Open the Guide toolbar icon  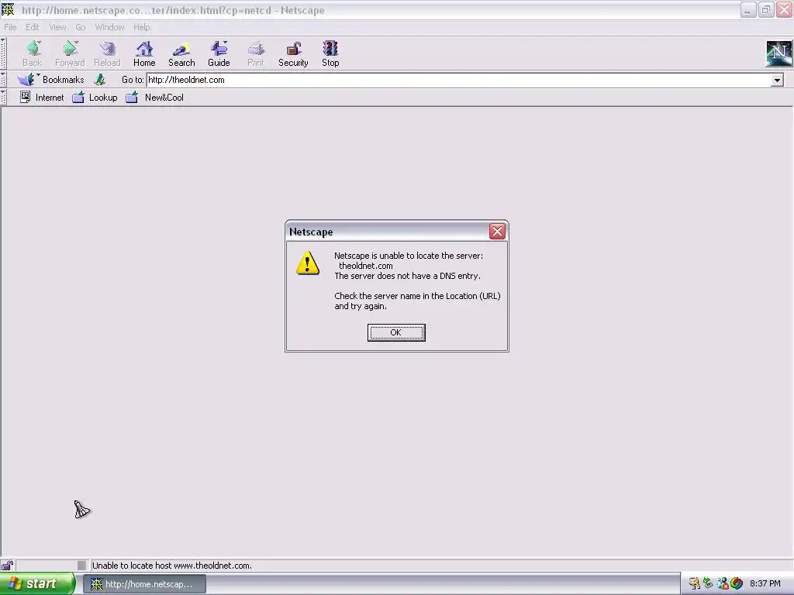[x=219, y=53]
